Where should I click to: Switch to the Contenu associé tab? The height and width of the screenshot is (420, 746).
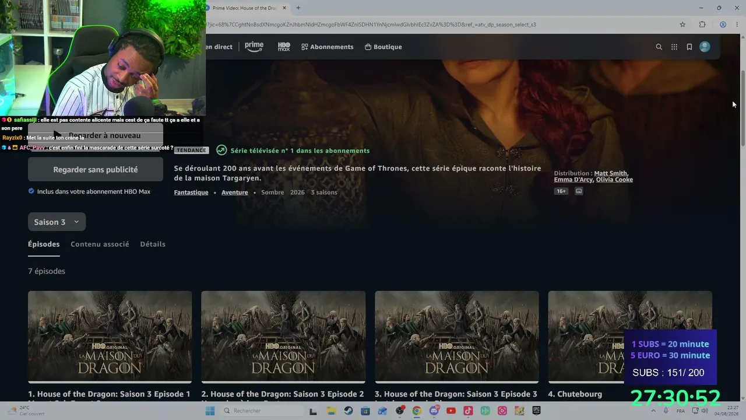(x=100, y=244)
